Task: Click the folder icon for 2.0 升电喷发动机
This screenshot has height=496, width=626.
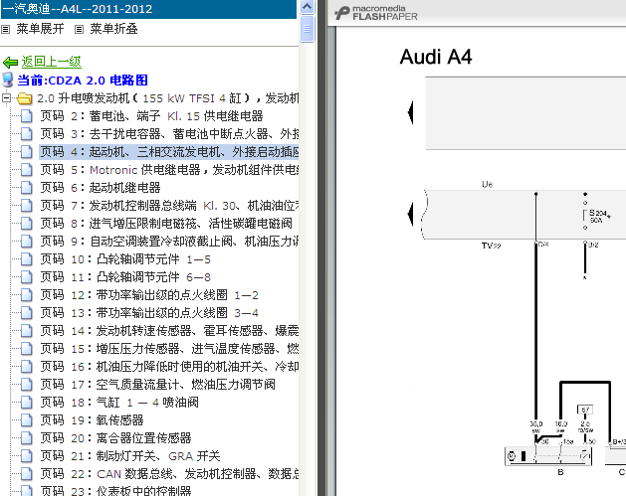Action: [24, 98]
